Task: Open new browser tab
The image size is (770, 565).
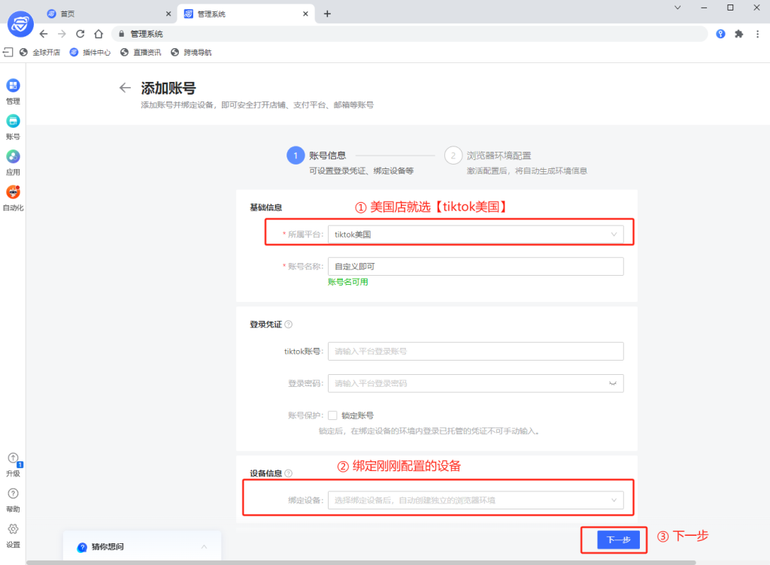Action: click(x=327, y=14)
